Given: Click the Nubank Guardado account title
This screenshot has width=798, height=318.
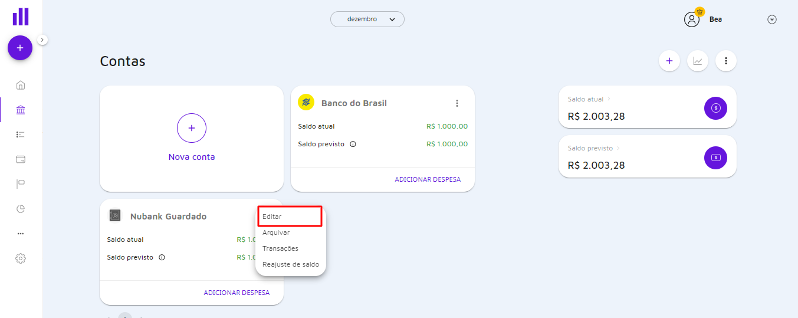Looking at the screenshot, I should (169, 217).
